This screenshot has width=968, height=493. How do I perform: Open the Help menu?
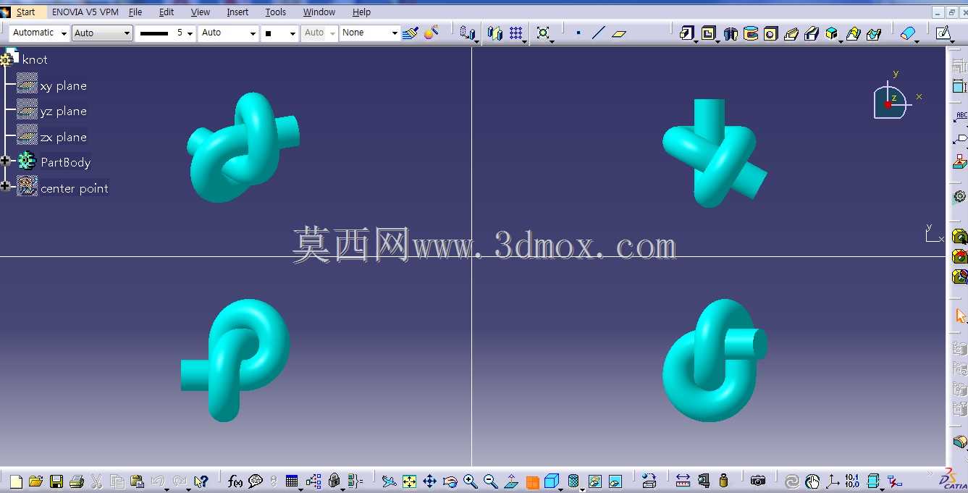pos(361,12)
